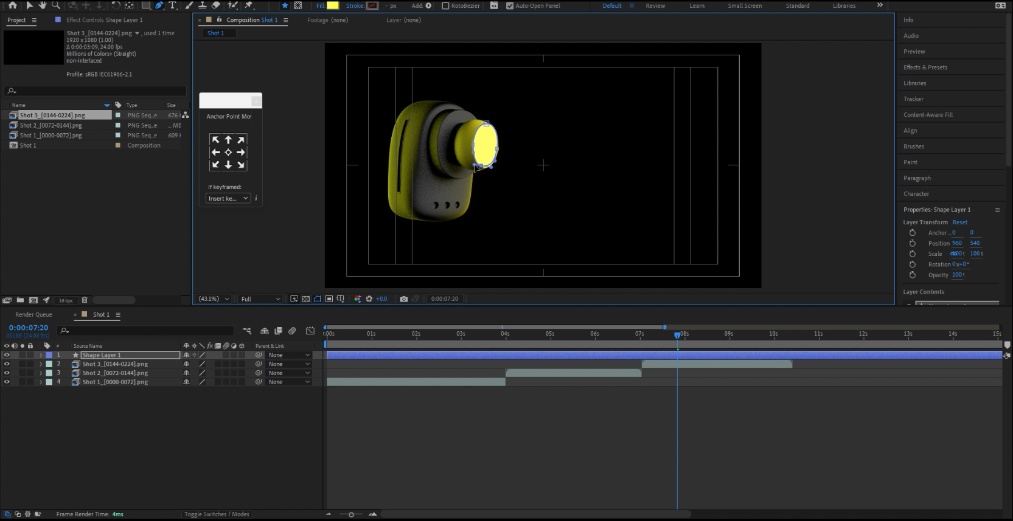This screenshot has height=521, width=1013.
Task: Create a new composition from Project panel
Action: [33, 300]
